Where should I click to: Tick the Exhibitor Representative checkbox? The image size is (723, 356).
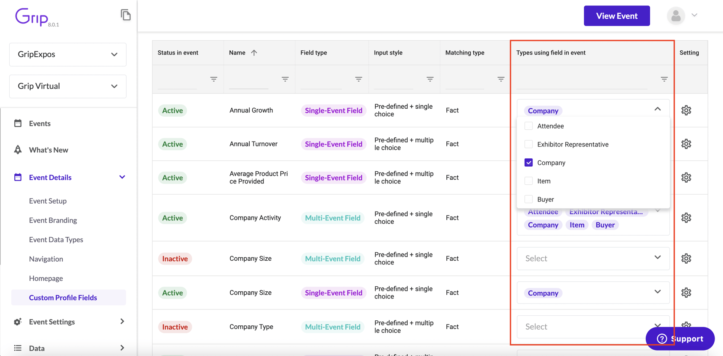(528, 144)
